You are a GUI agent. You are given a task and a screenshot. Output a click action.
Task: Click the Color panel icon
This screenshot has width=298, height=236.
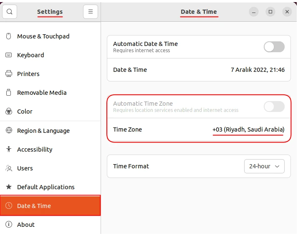click(x=8, y=112)
